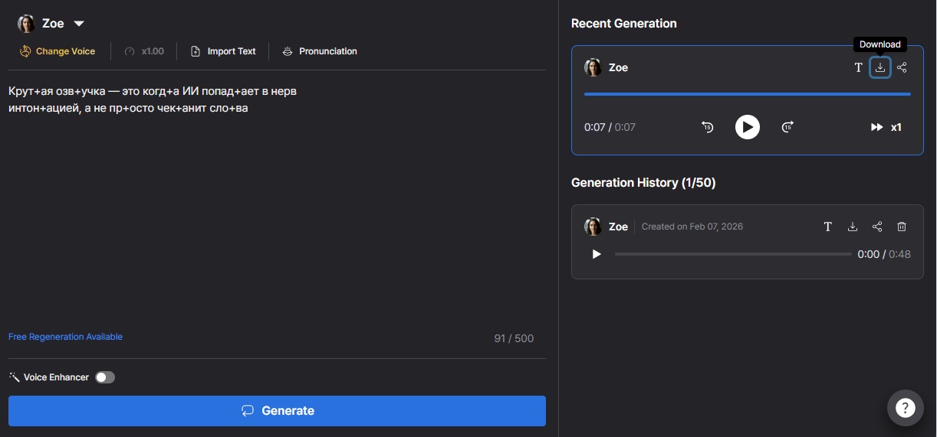Open the Pronunciation tool
This screenshot has width=937, height=437.
pos(320,51)
